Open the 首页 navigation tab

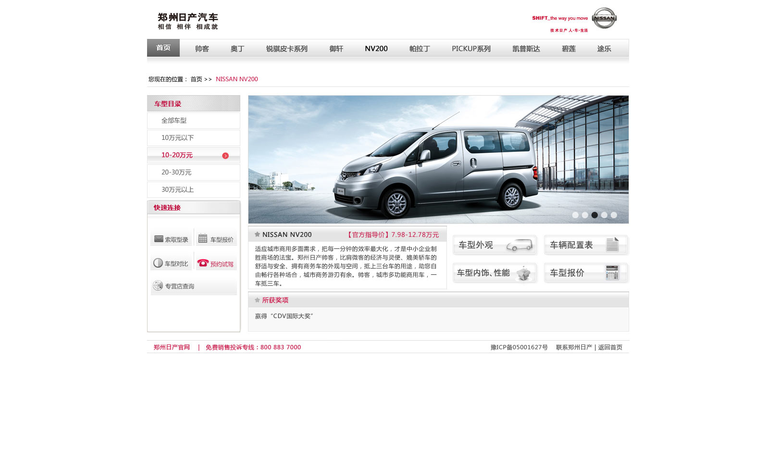coord(163,48)
